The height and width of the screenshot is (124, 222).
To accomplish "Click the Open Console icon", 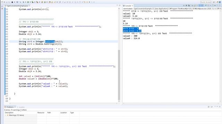I will tap(213, 6).
